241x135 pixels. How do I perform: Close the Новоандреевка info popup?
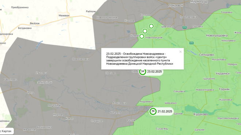(180, 52)
